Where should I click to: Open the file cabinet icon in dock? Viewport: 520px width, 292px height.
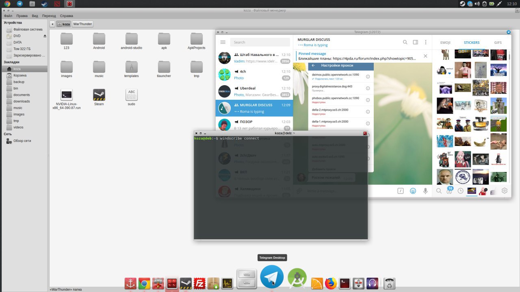pos(247,279)
